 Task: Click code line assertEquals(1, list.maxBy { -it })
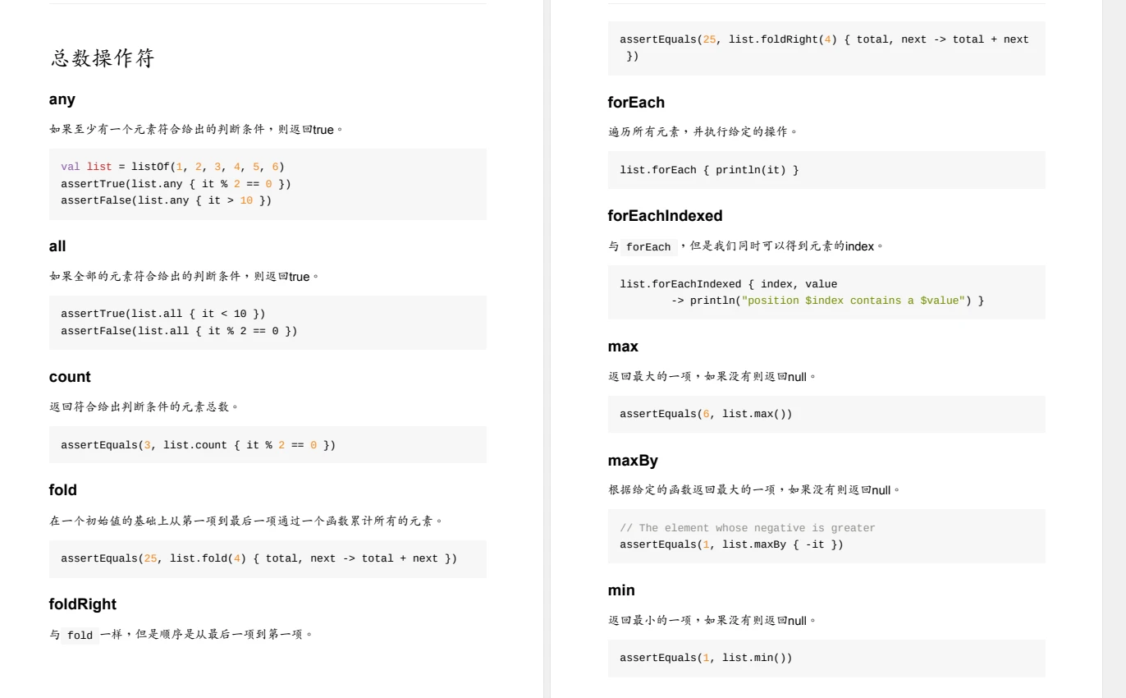[x=731, y=544]
